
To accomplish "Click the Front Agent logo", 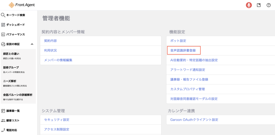I will [x=22, y=5].
